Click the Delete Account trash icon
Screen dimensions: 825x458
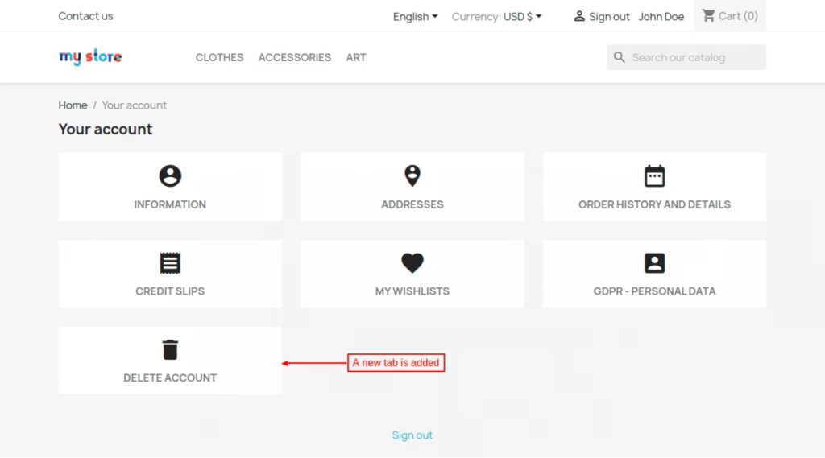point(170,350)
